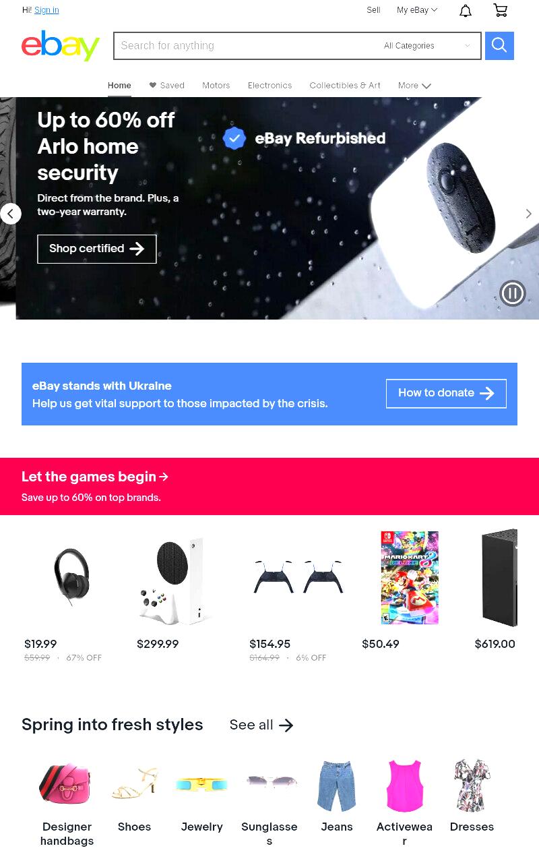Pause the banner carousel

click(x=513, y=293)
